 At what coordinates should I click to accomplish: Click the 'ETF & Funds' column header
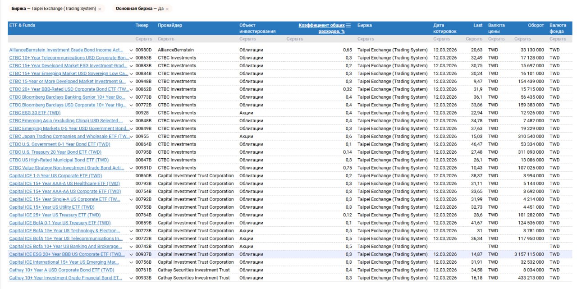click(x=22, y=25)
